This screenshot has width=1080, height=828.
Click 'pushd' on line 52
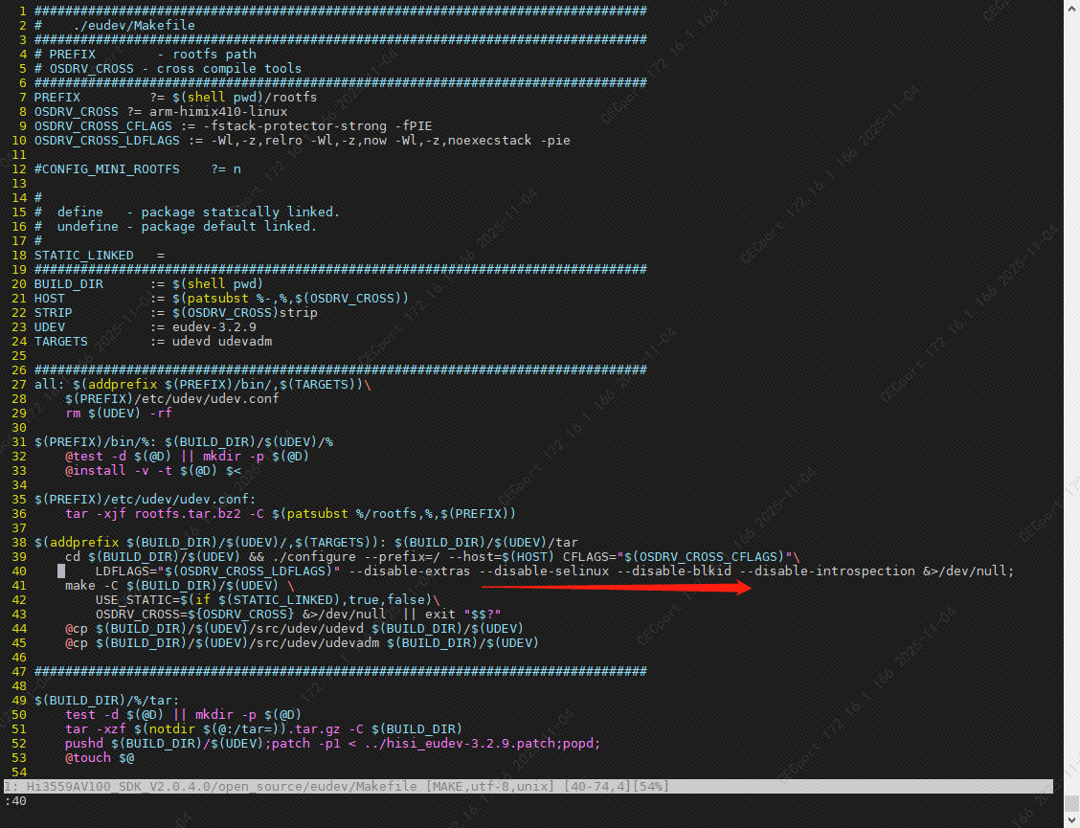[x=84, y=744]
